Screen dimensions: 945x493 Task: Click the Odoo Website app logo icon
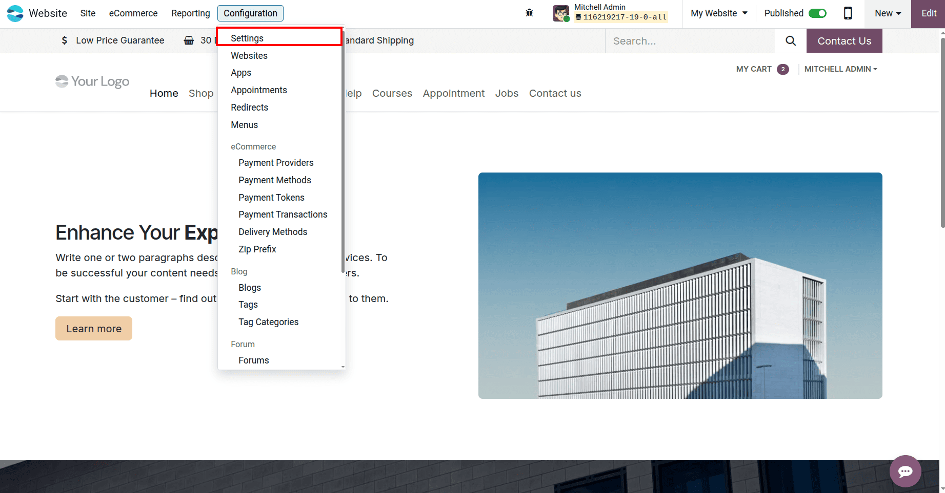15,13
